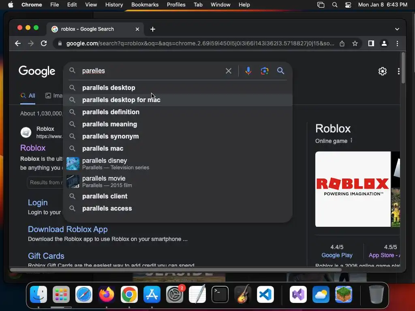The width and height of the screenshot is (415, 311).
Task: Launch Minecraft from the Dock
Action: [x=344, y=294]
